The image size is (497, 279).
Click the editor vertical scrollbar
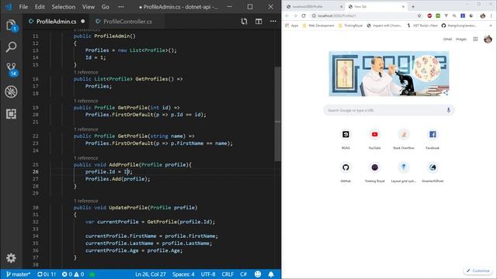coord(277,114)
